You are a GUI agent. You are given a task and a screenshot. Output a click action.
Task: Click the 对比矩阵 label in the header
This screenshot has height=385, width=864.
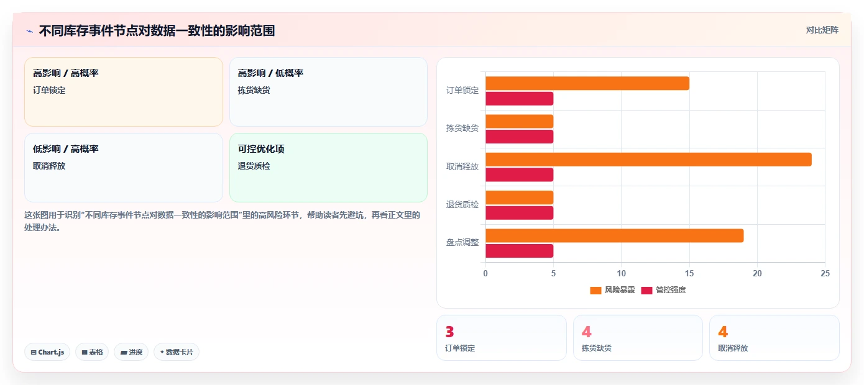point(822,30)
